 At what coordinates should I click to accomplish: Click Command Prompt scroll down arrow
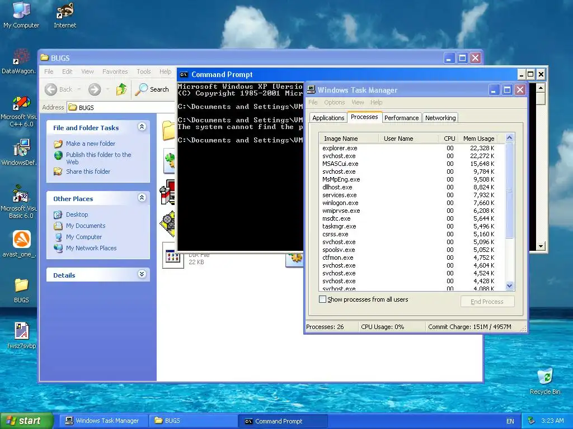point(541,246)
